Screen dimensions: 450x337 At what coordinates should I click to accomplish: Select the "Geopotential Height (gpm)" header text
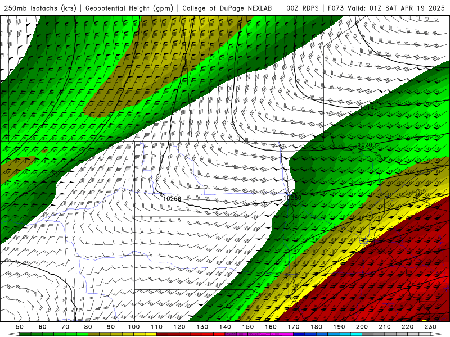click(x=129, y=8)
